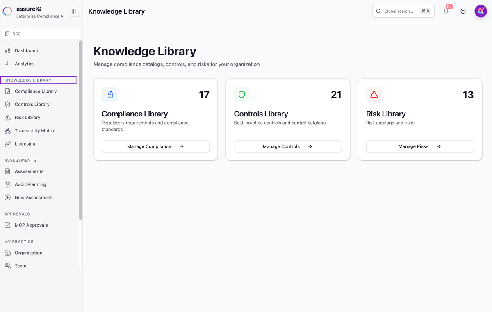This screenshot has width=492, height=312.
Task: Click the assureIQ logo icon
Action: coord(7,11)
